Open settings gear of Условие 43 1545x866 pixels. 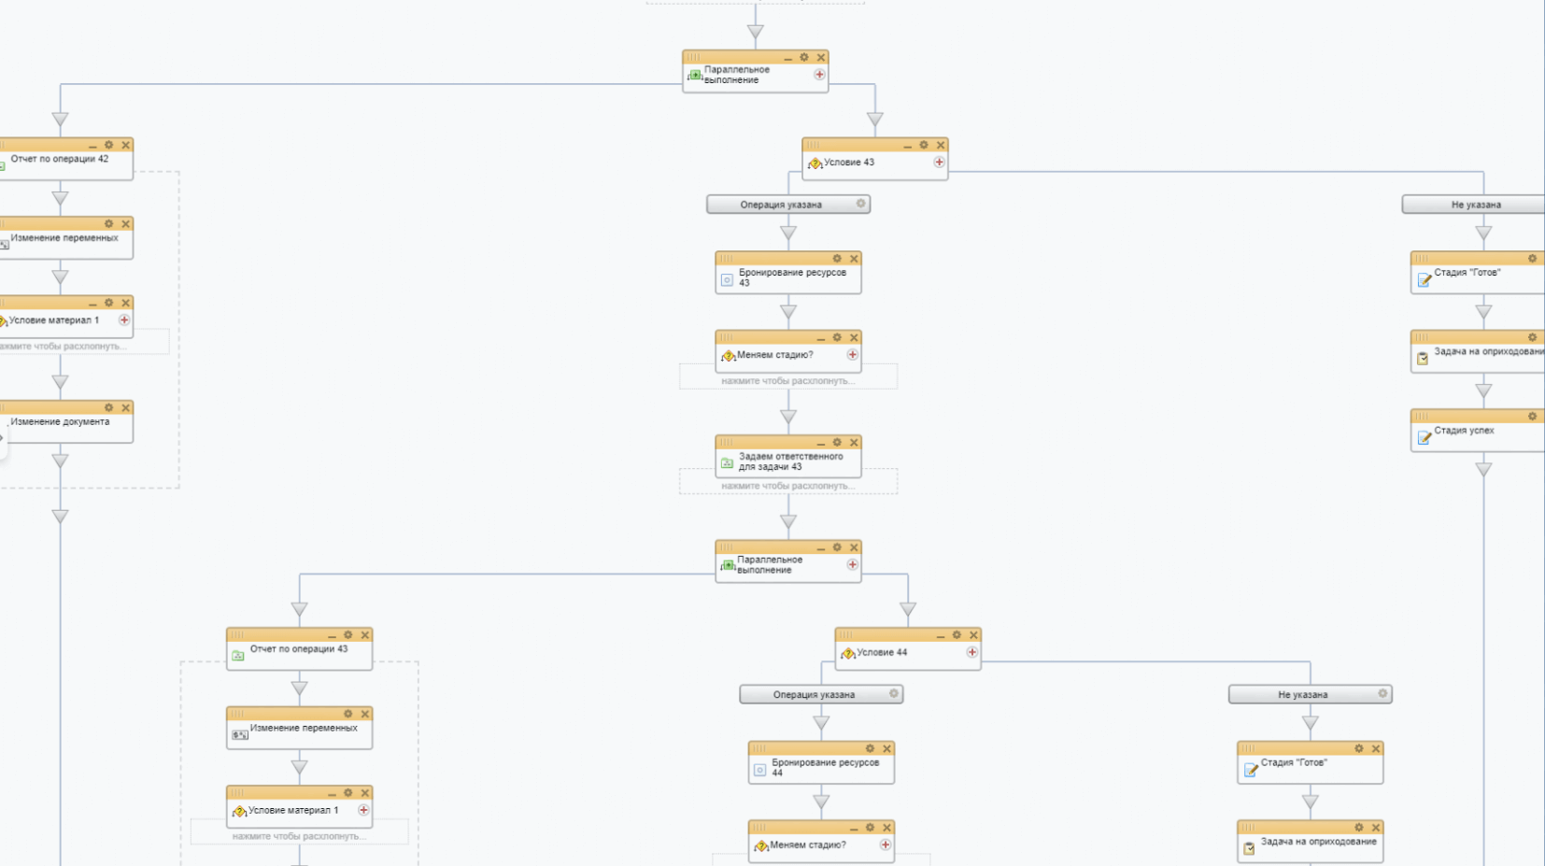(x=924, y=145)
